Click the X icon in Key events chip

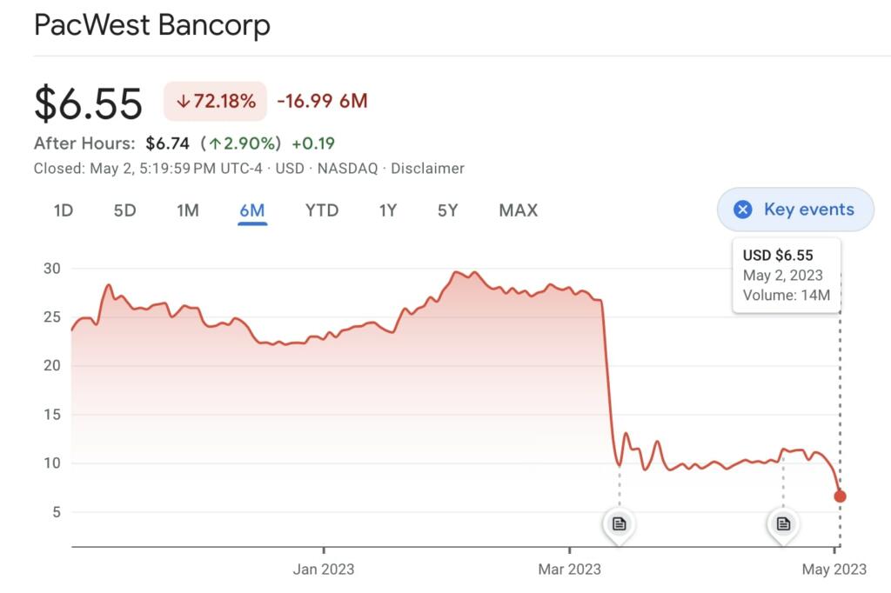(742, 210)
